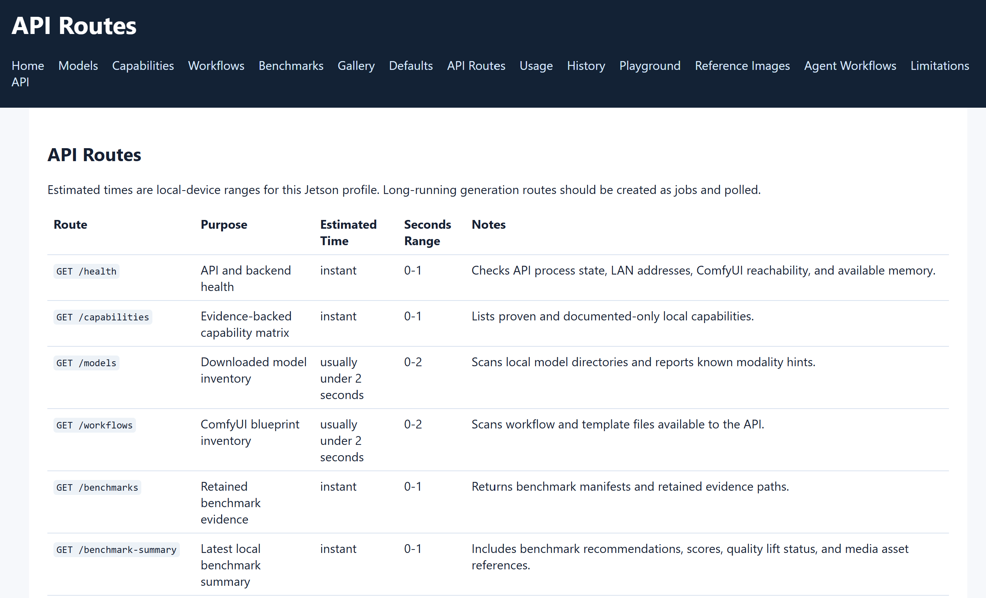Open the Gallery page
The image size is (986, 598).
coord(356,66)
